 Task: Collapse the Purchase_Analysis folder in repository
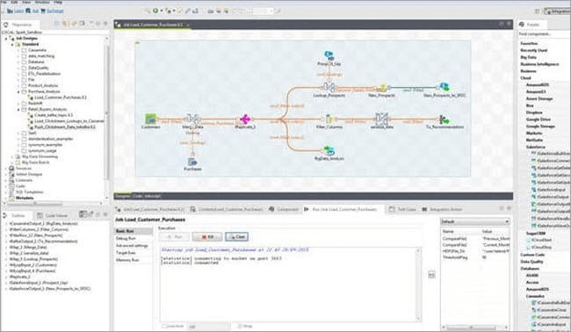18,91
